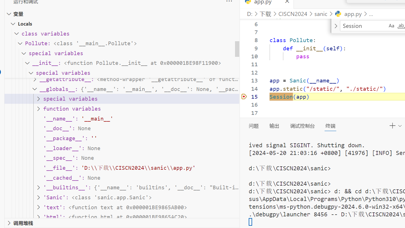
Task: Click the SIGINT shutting down terminal line
Action: (307, 145)
